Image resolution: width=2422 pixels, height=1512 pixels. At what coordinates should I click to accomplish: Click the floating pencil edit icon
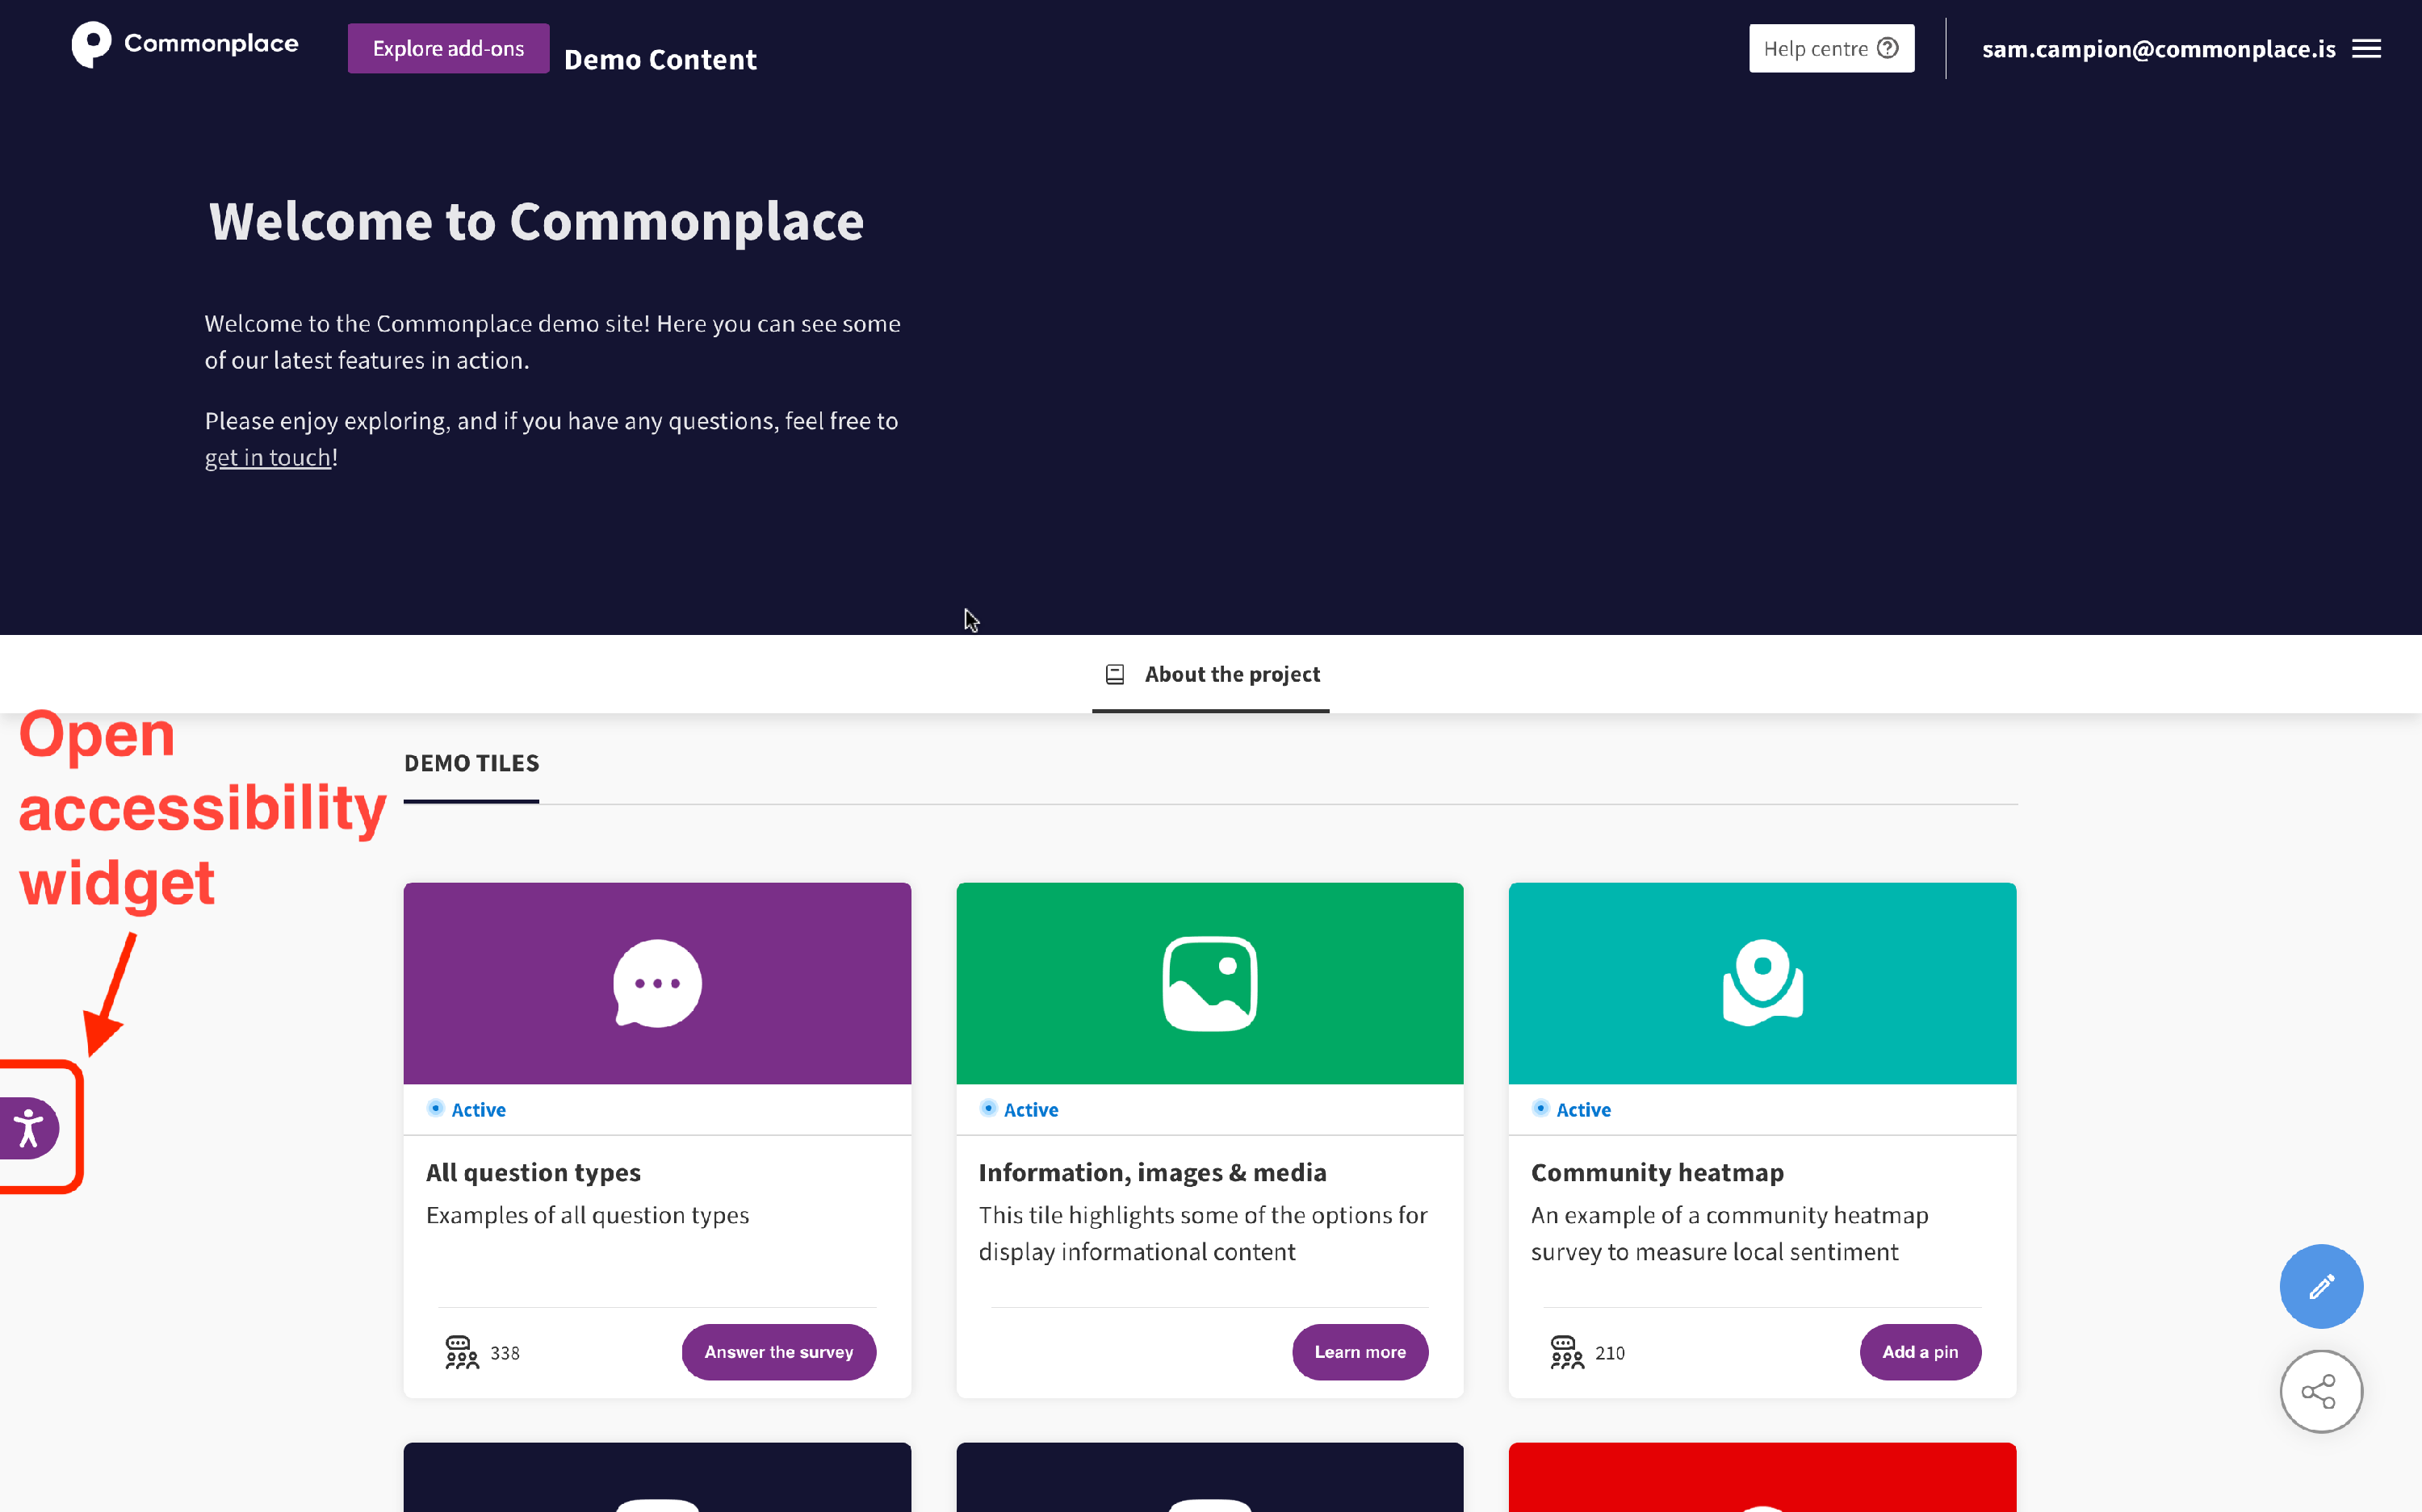(x=2320, y=1286)
